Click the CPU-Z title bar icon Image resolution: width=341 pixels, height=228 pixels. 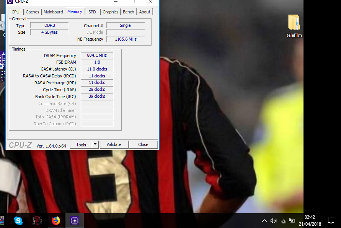pos(10,2)
